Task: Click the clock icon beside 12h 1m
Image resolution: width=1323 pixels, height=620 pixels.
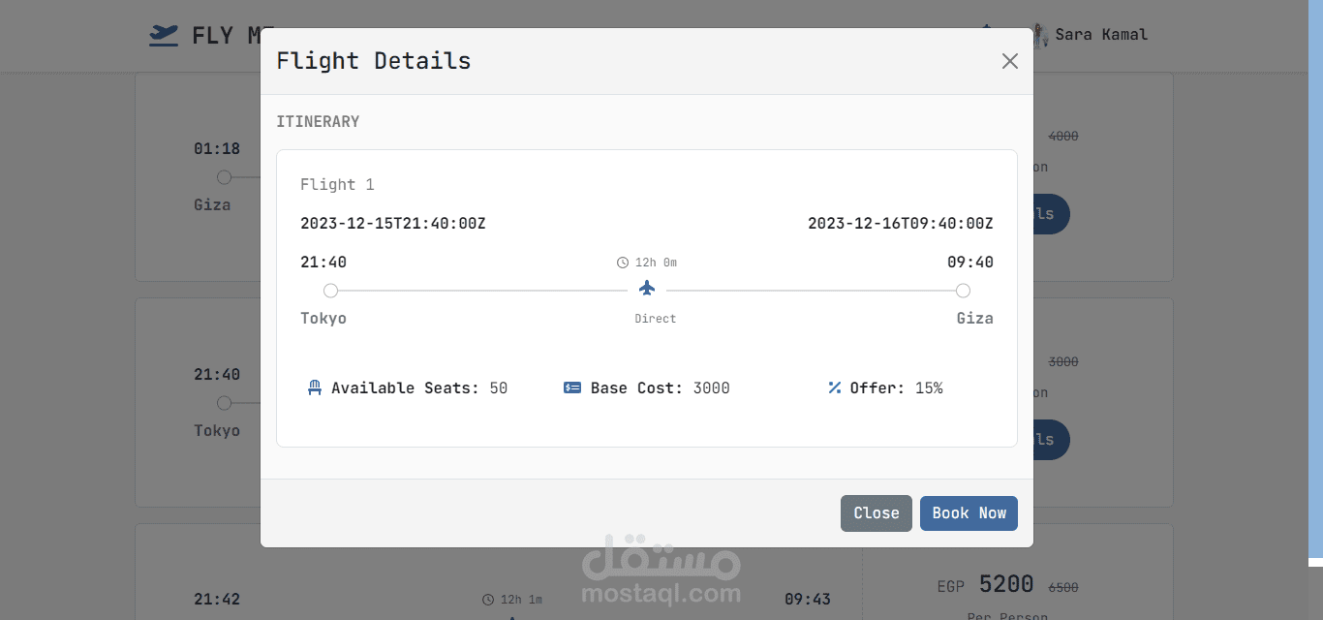Action: (x=489, y=599)
